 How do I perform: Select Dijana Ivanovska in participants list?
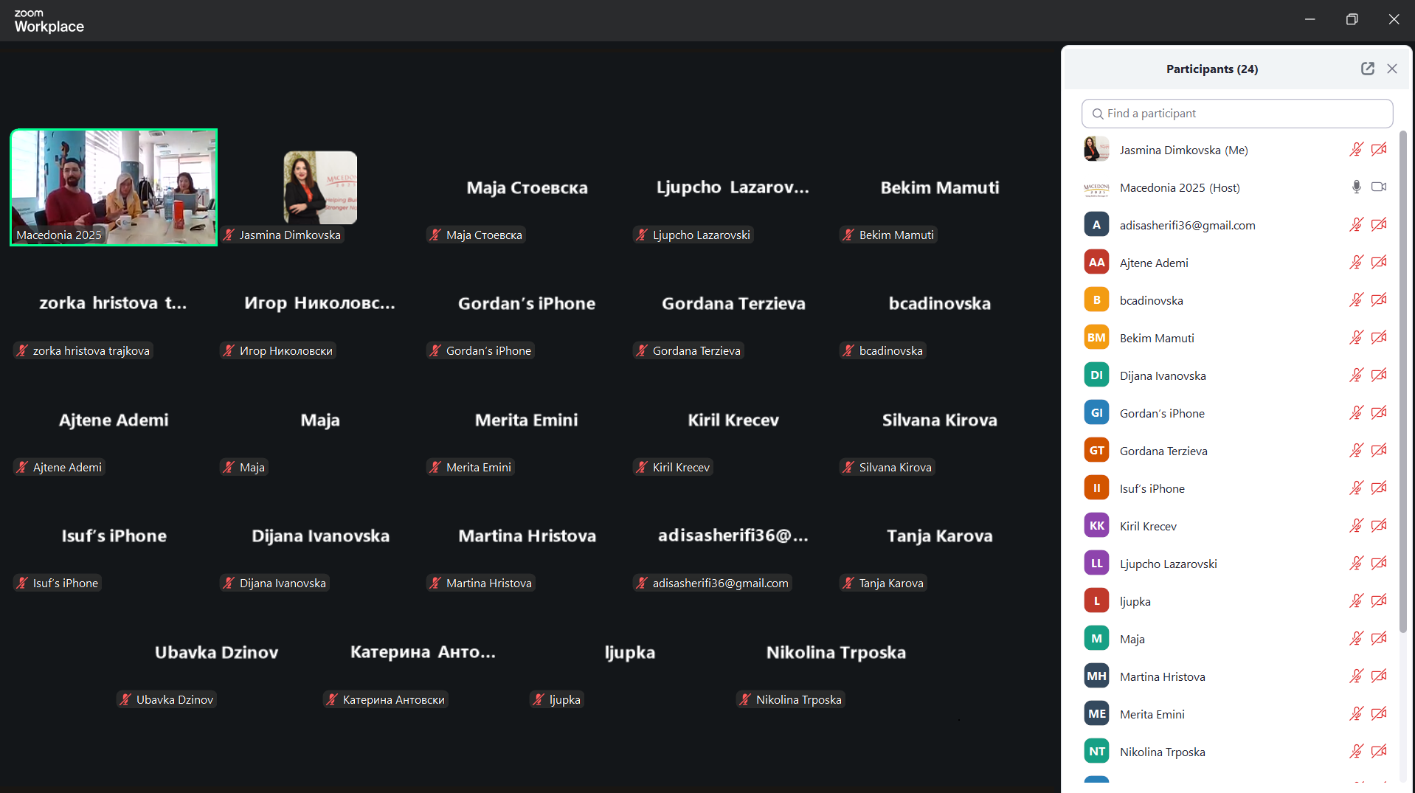1162,375
